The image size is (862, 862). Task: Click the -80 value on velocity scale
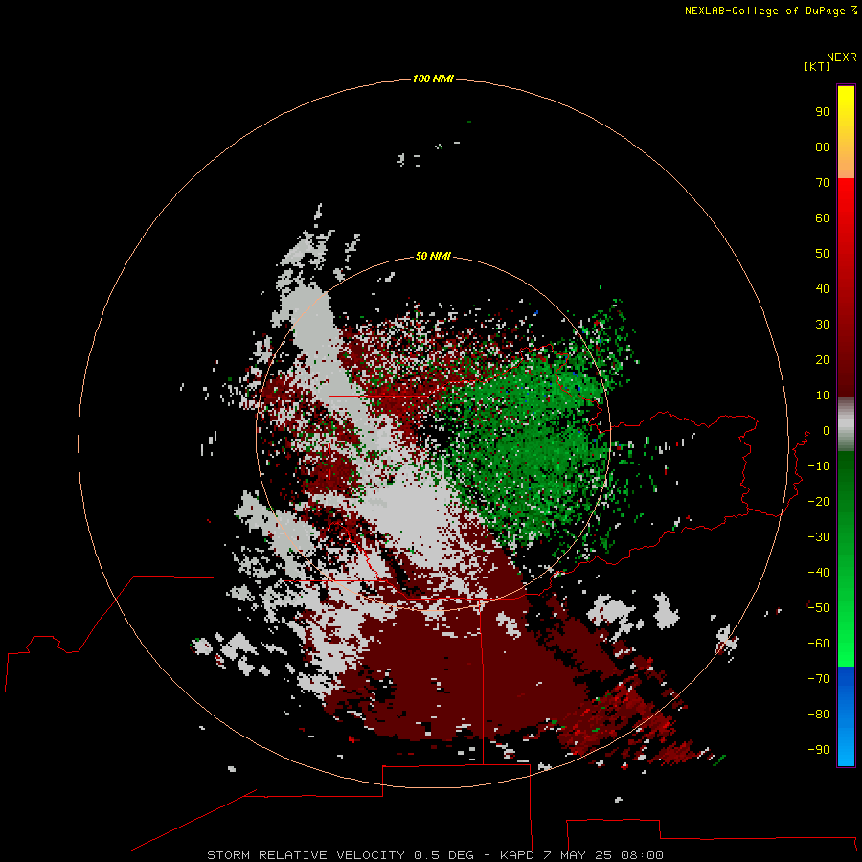click(x=819, y=715)
